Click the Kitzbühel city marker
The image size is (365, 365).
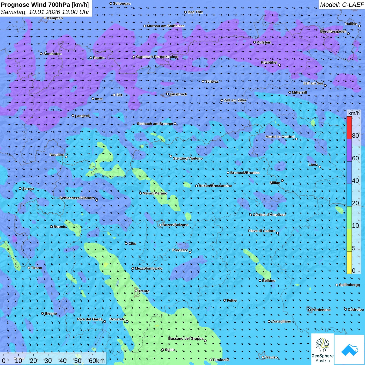tap(279, 65)
